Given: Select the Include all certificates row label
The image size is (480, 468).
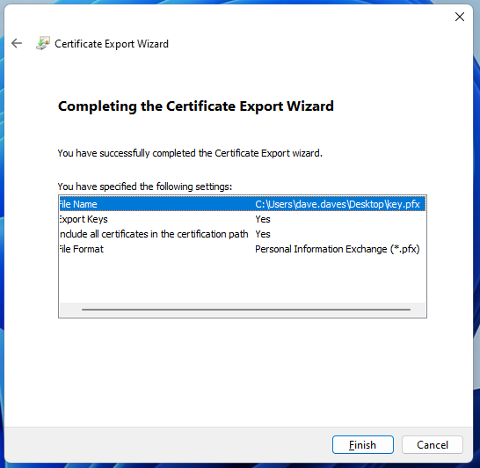Looking at the screenshot, I should 154,234.
